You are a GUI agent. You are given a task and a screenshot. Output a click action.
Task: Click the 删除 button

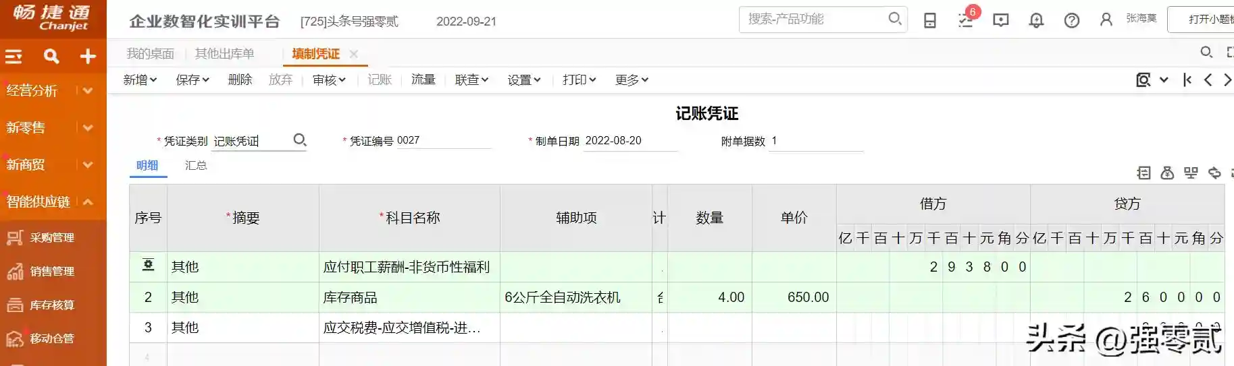click(x=240, y=80)
